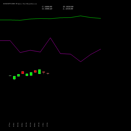Select the close value C: 5000.00
The height and width of the screenshot is (131, 131).
click(47, 7)
